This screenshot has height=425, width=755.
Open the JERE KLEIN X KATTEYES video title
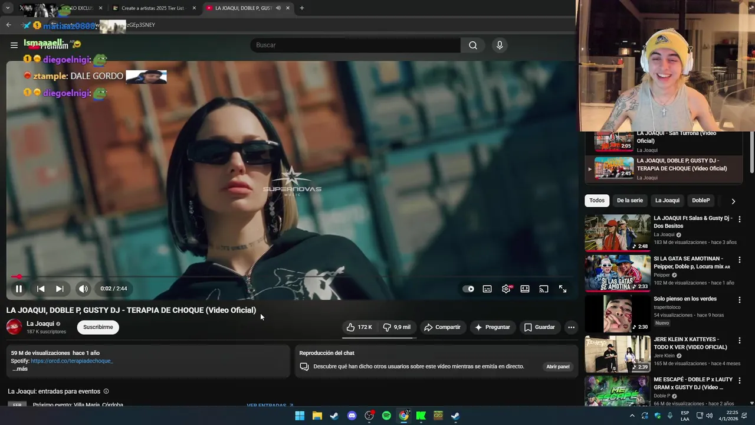pyautogui.click(x=690, y=344)
